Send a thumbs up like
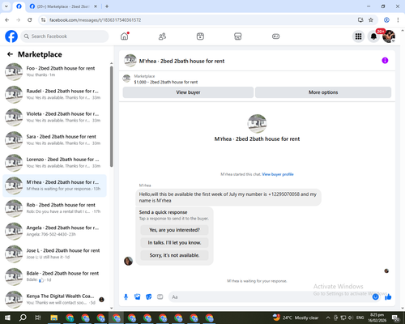The height and width of the screenshot is (324, 405). (388, 297)
